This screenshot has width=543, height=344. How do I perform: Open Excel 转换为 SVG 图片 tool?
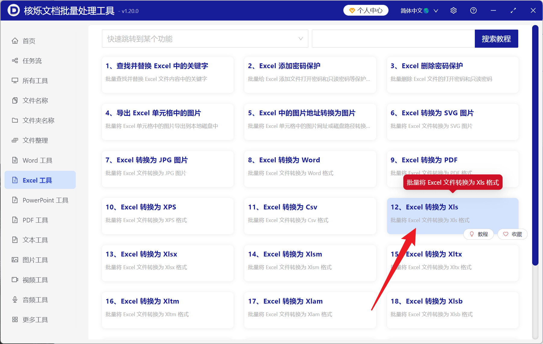coord(453,122)
